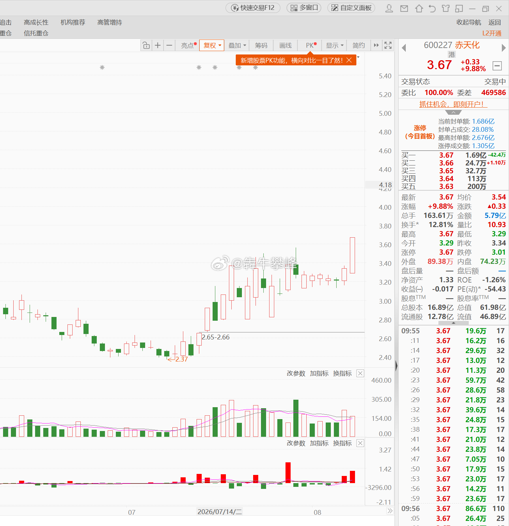Select the 机构推荐 tab
This screenshot has width=509, height=526.
tap(73, 22)
